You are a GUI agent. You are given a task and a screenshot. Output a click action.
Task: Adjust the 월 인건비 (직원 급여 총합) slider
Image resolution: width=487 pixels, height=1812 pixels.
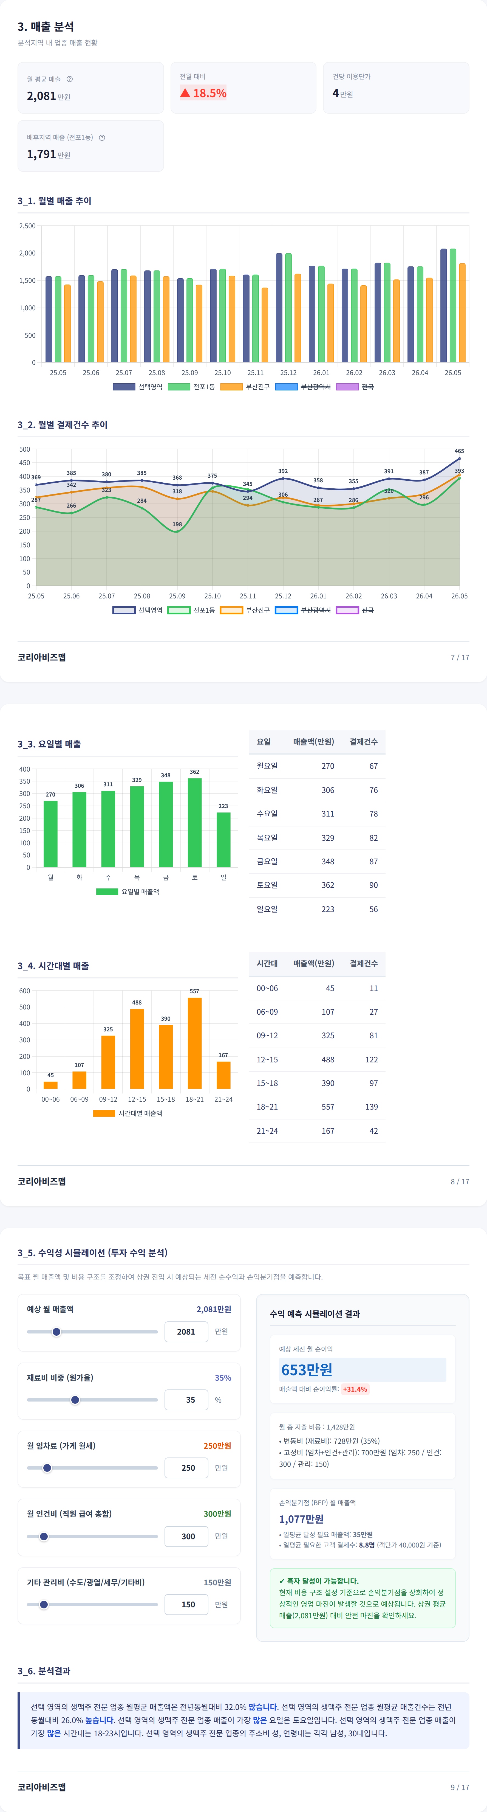tap(92, 1536)
